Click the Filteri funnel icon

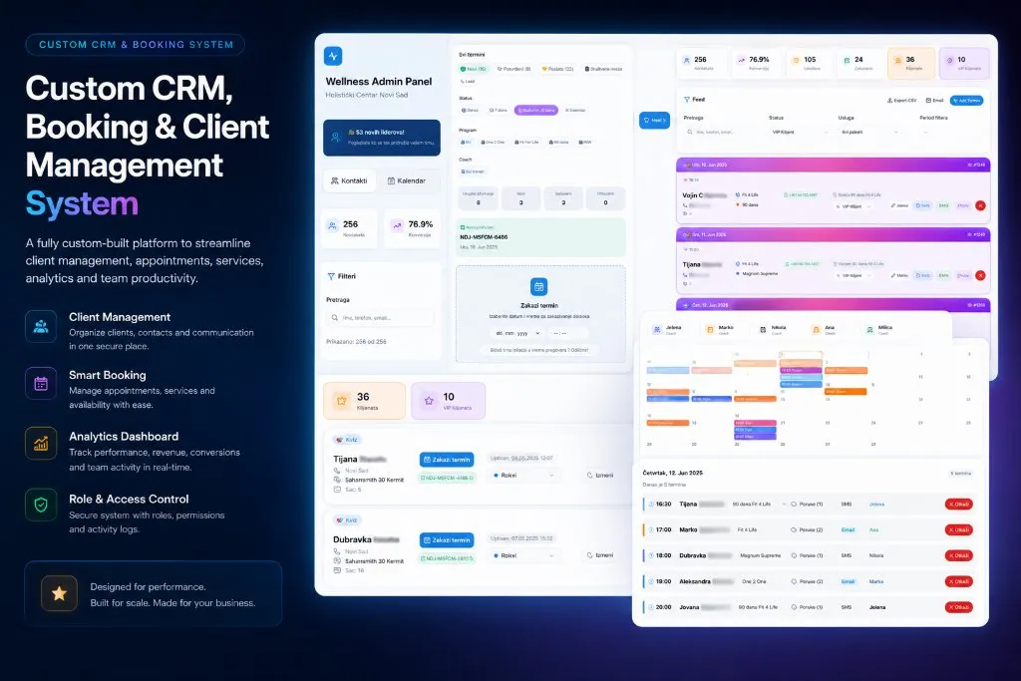[331, 277]
